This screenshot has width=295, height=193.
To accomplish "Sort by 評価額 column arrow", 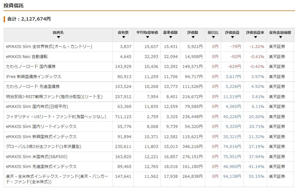I will (193, 37).
